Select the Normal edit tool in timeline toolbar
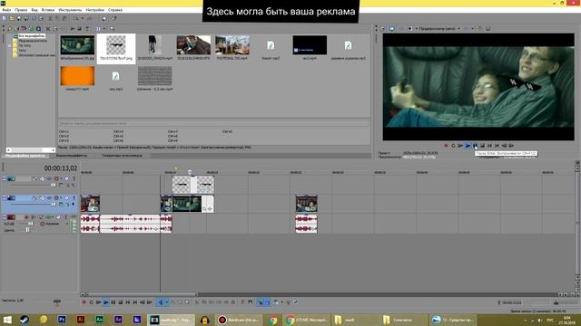This screenshot has width=581, height=326. click(x=160, y=302)
